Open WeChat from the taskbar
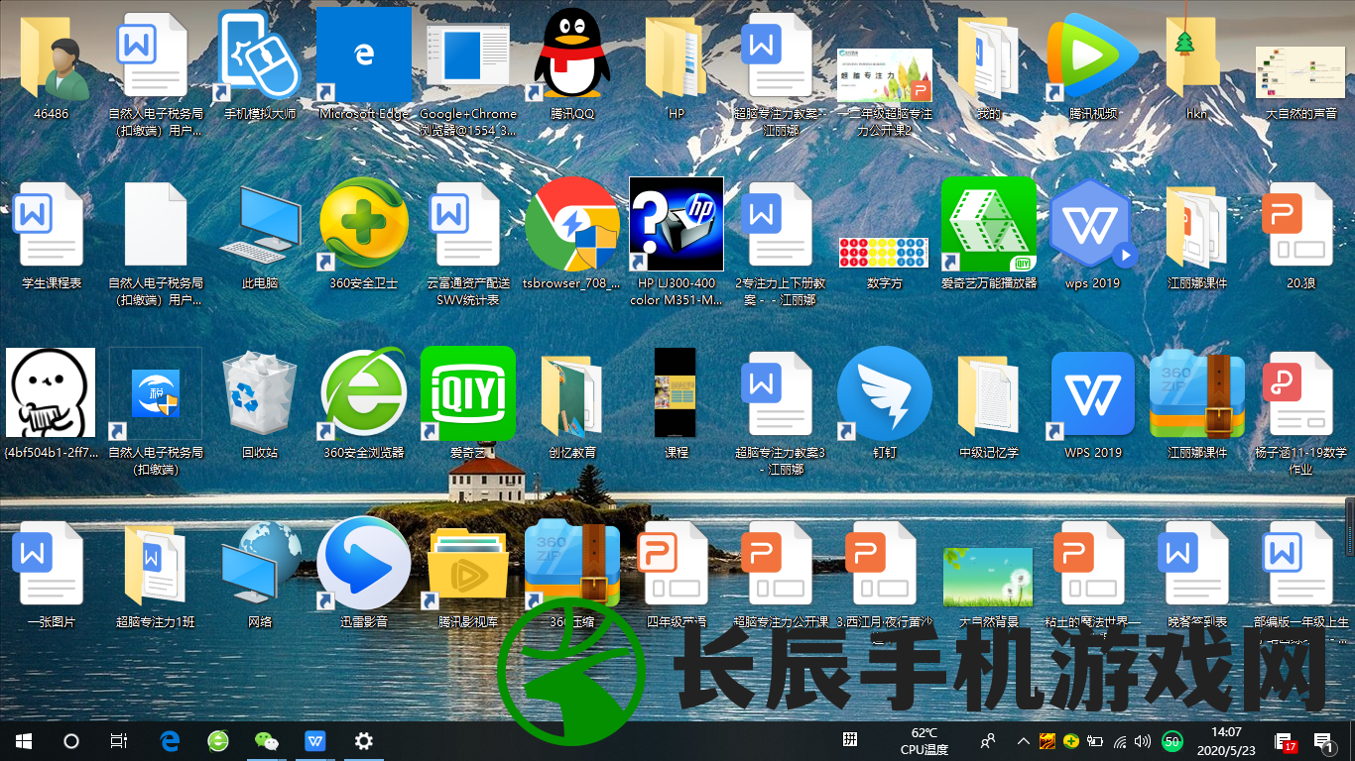Image resolution: width=1355 pixels, height=761 pixels. [267, 740]
